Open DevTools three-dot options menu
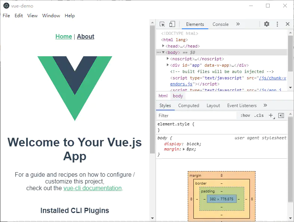Viewport: 294px width, 222px height. click(x=277, y=24)
